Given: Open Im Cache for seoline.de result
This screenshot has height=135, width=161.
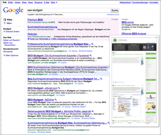Looking at the screenshot, I should [66, 107].
